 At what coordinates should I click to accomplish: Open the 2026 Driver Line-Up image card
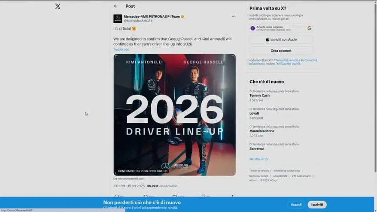pos(174,115)
